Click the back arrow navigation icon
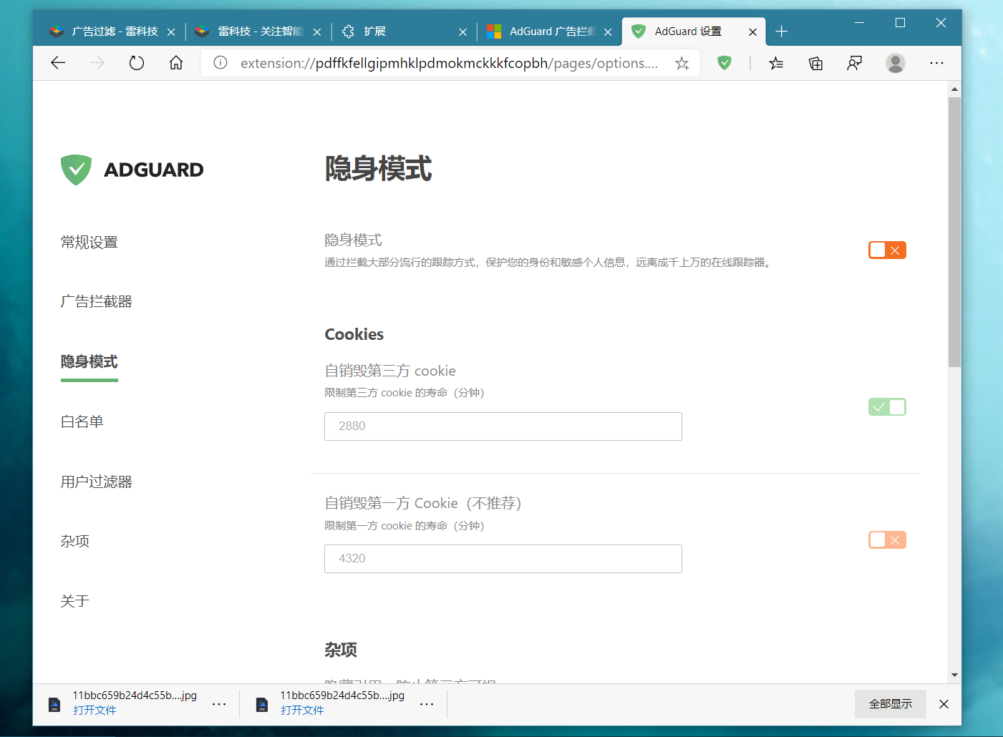The image size is (1003, 737). pos(58,63)
